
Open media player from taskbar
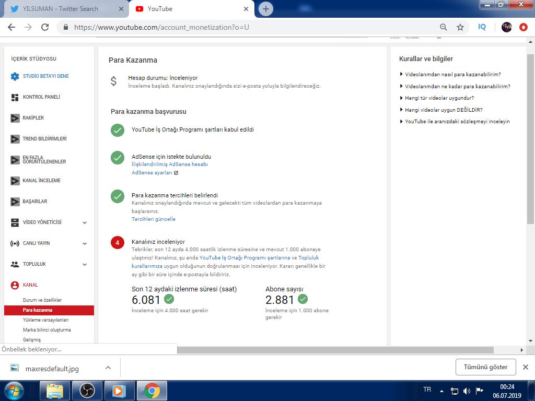pyautogui.click(x=119, y=391)
